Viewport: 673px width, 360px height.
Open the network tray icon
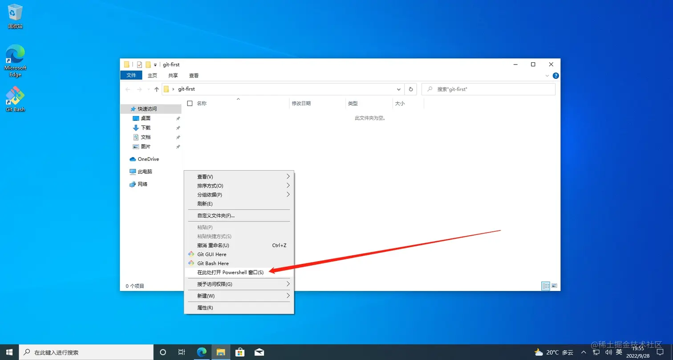point(597,352)
